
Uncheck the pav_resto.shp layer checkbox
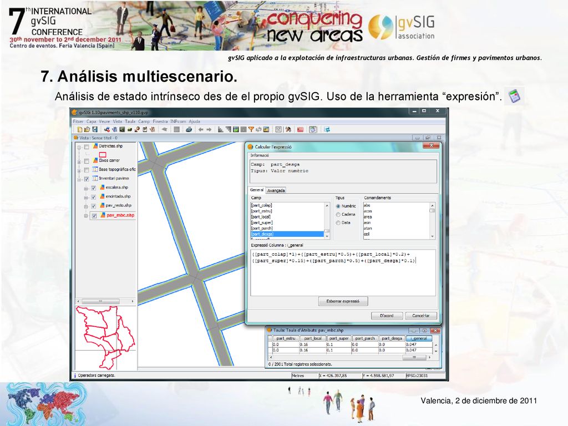pyautogui.click(x=93, y=206)
